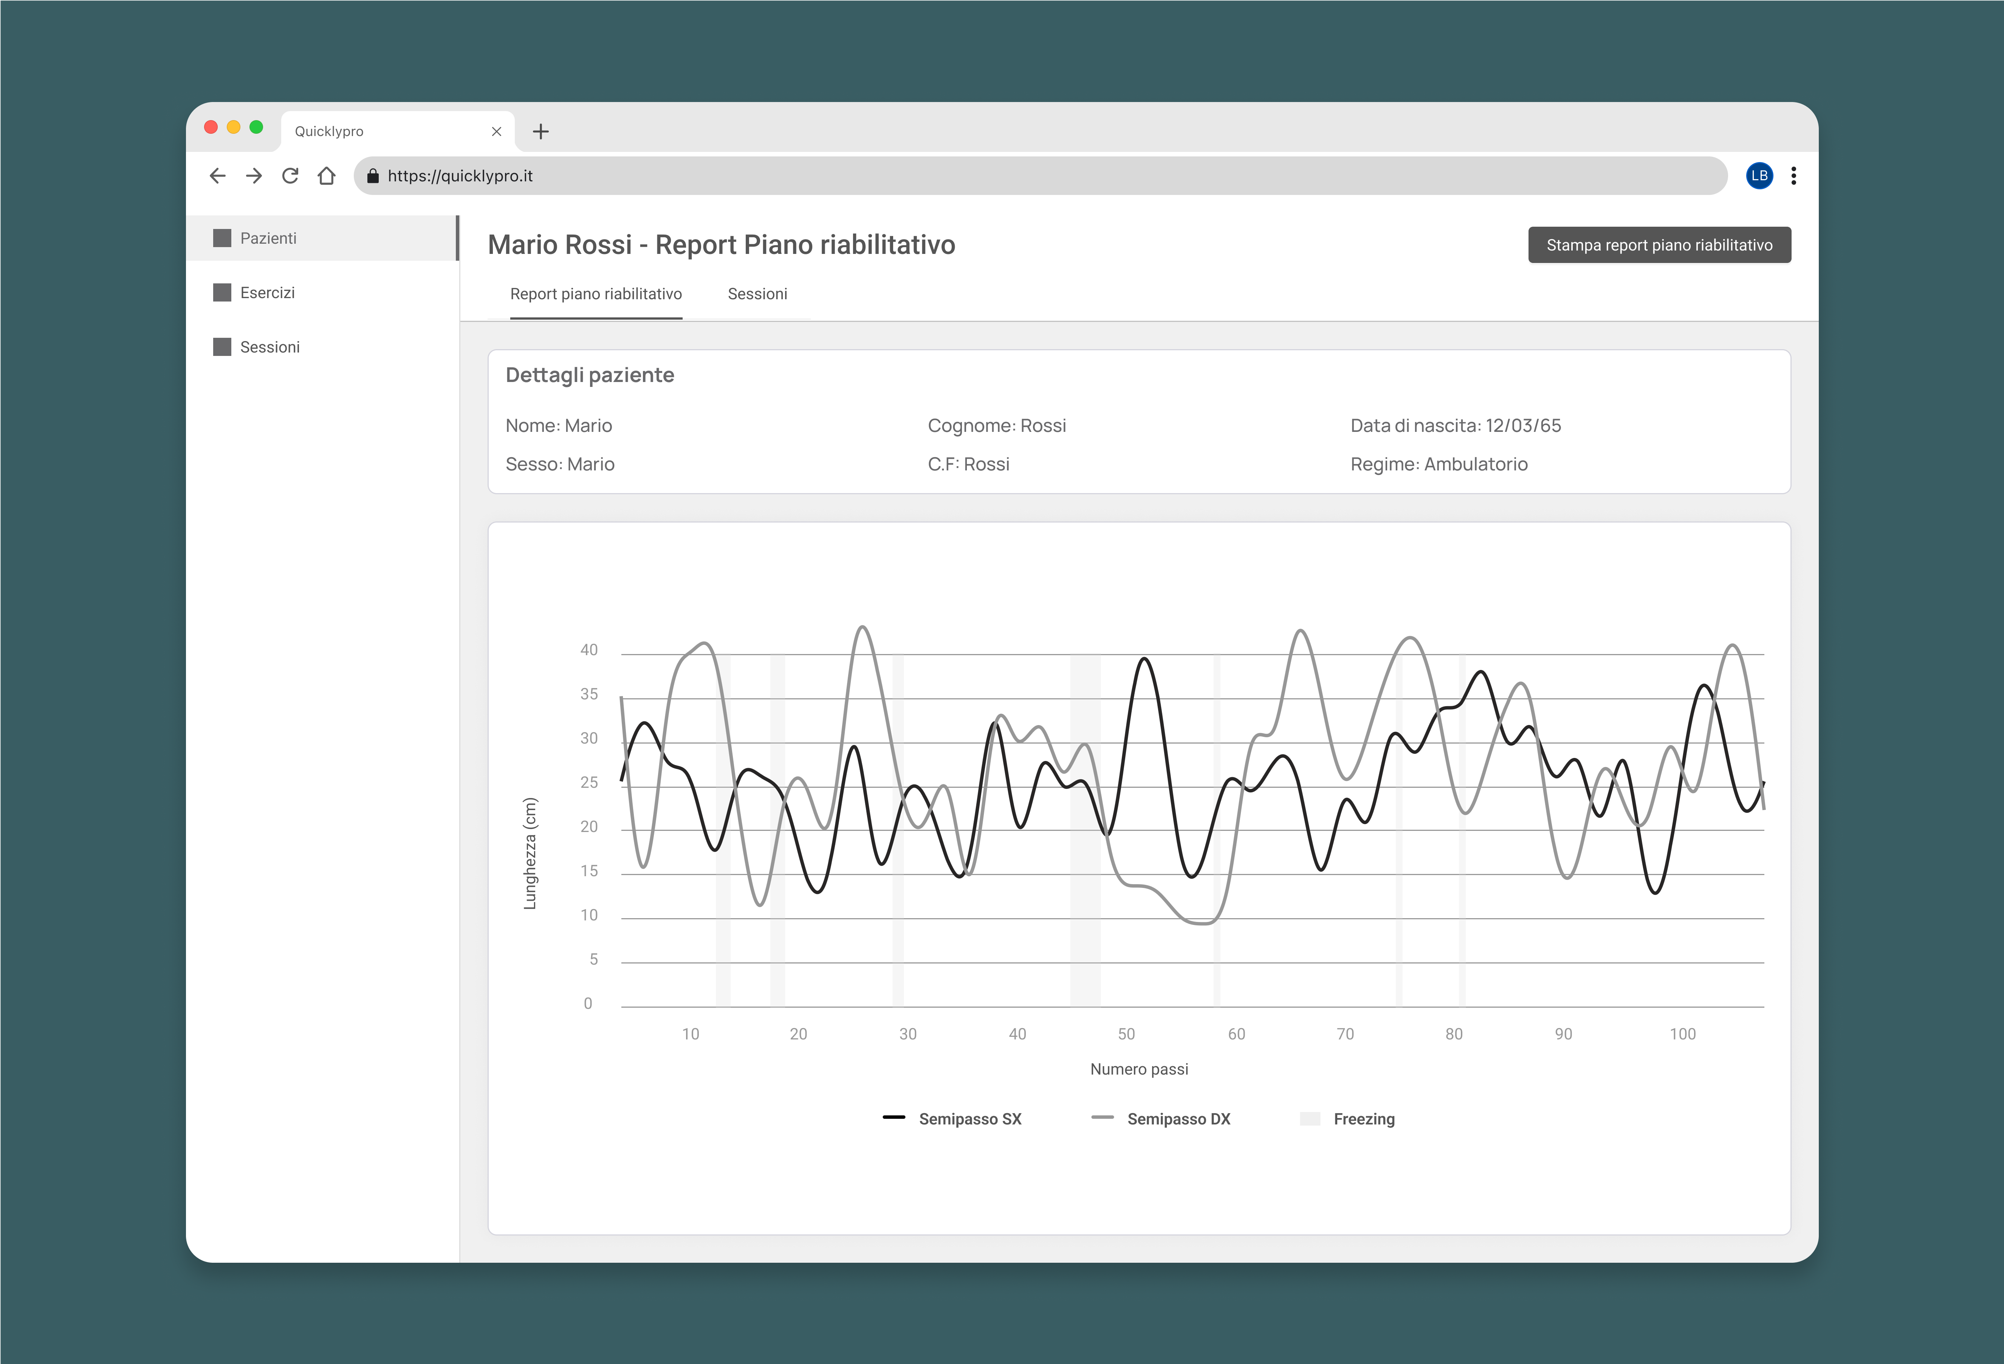2004x1364 pixels.
Task: Close the Quicklypro browser tab
Action: pos(497,131)
